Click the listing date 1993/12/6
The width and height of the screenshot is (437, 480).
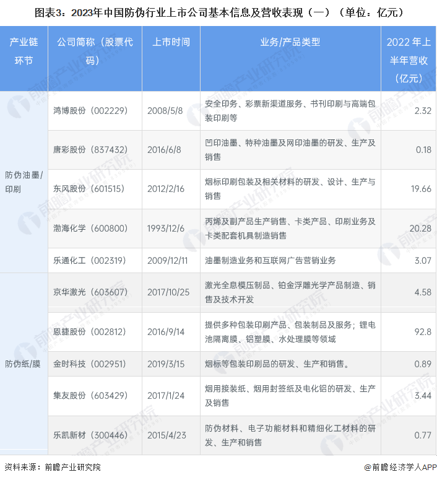166,228
